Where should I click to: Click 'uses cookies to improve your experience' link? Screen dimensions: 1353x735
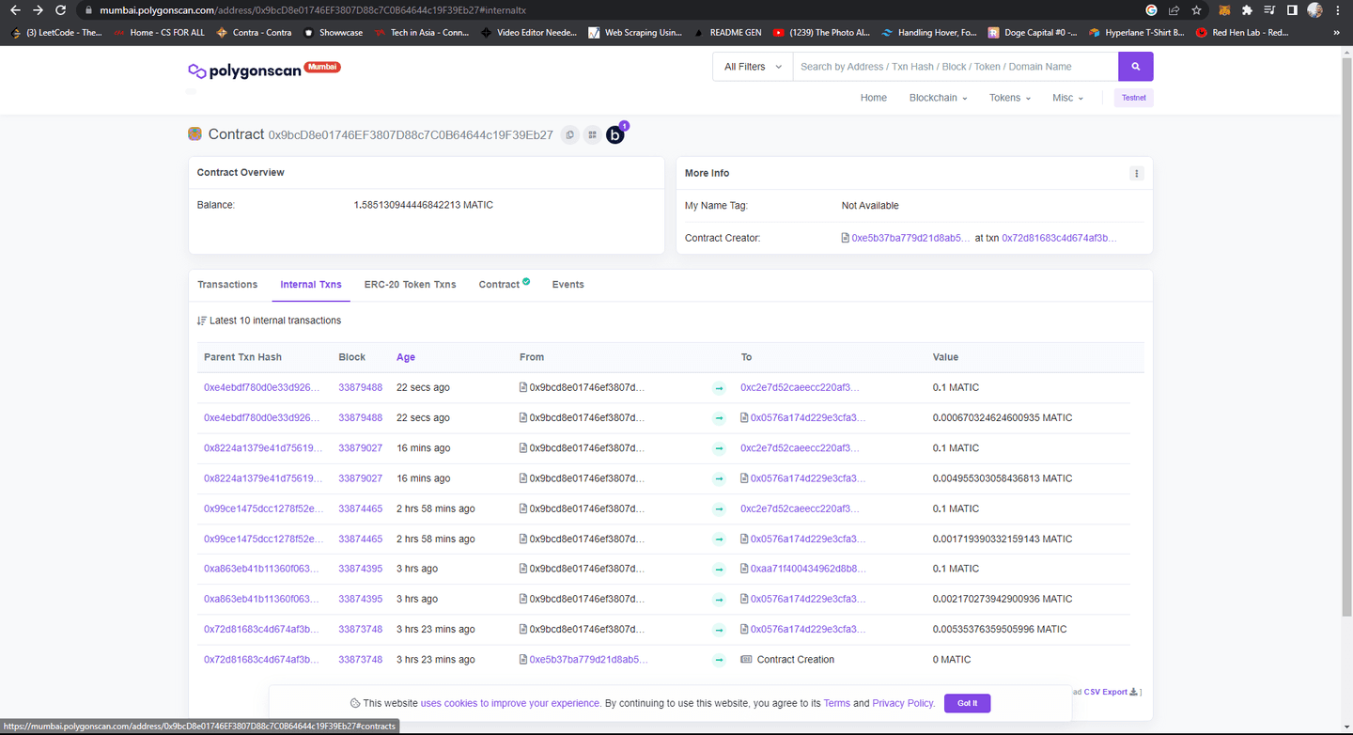510,703
